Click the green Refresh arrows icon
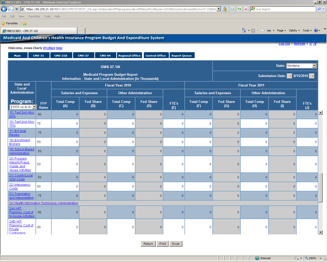The height and width of the screenshot is (262, 327). click(239, 9)
